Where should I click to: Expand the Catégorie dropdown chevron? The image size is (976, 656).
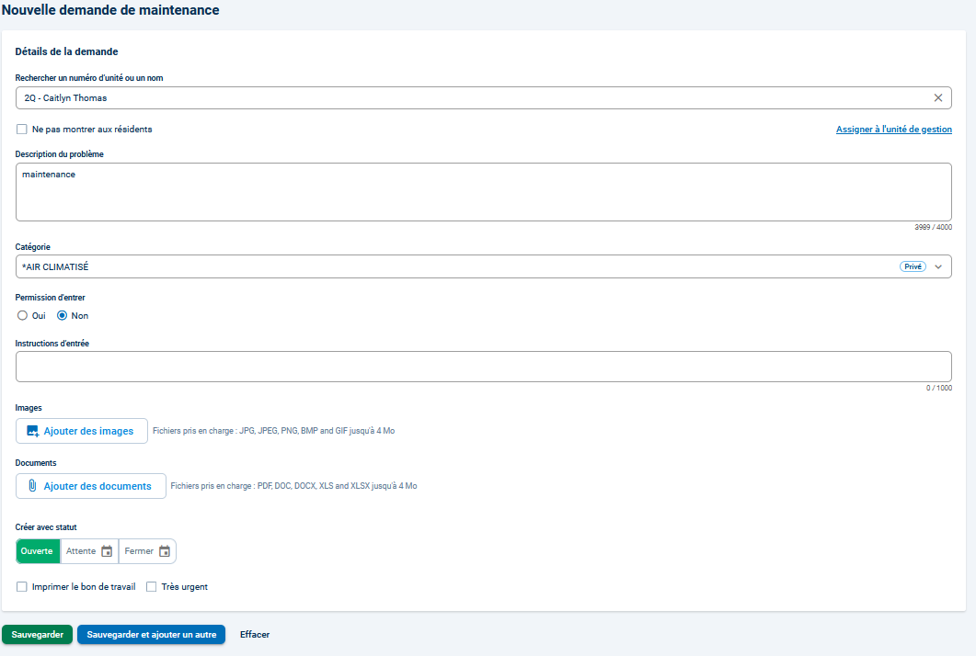(938, 266)
